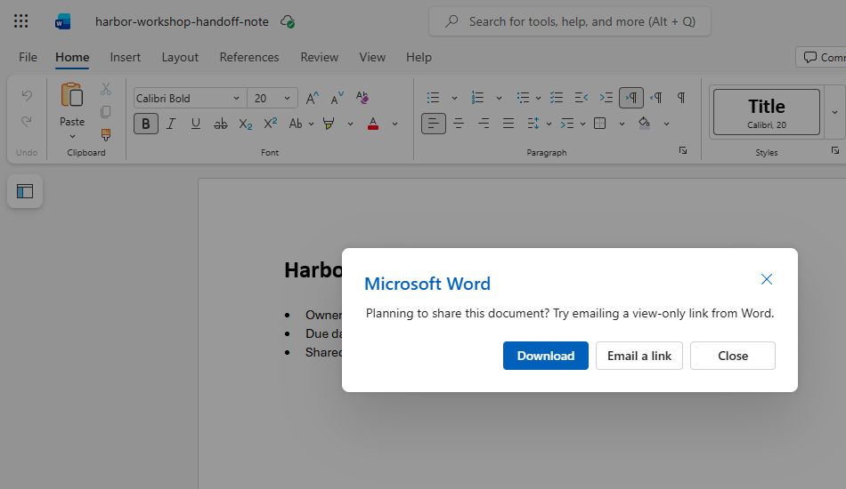Switch to the Insert tab
This screenshot has height=489, width=846.
tap(126, 57)
